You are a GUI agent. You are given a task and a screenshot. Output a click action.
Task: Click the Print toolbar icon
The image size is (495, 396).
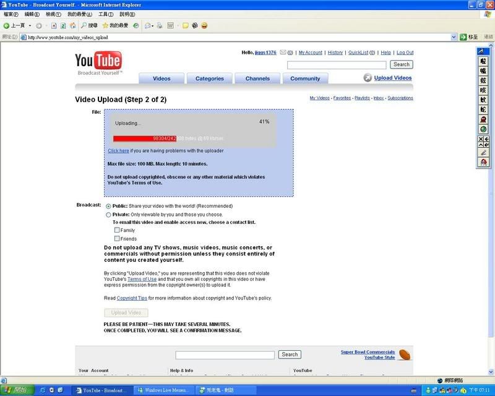tap(160, 25)
